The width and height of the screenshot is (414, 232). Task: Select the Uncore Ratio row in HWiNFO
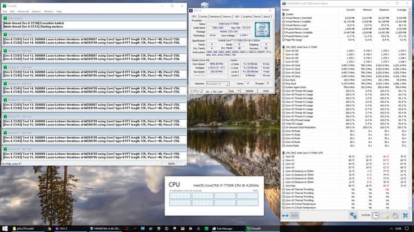point(345,145)
